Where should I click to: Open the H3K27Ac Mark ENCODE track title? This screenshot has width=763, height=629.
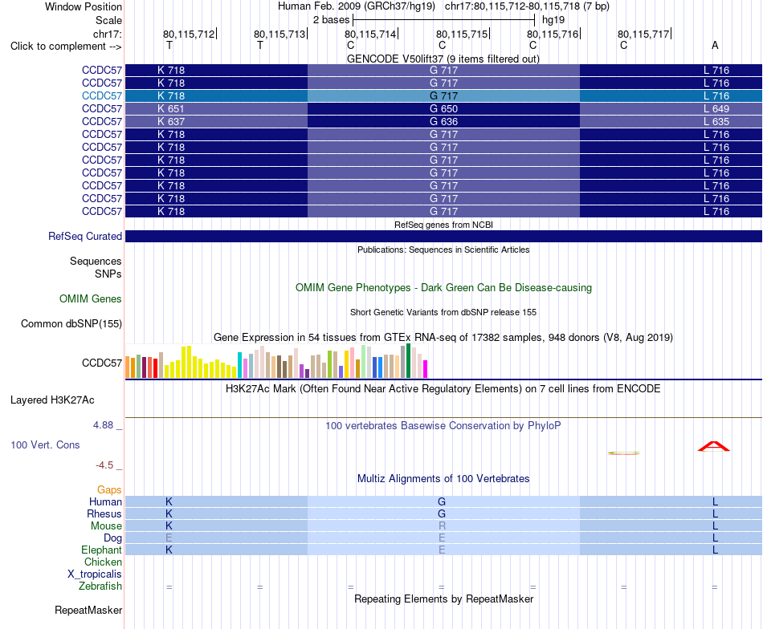[x=443, y=389]
